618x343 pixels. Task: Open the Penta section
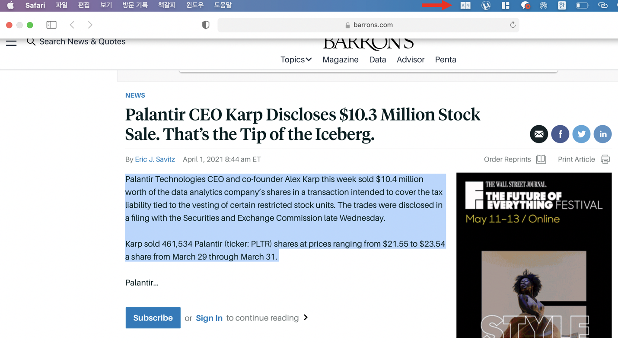[446, 60]
